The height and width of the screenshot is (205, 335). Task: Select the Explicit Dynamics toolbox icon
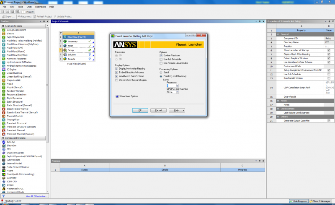pos(4,37)
